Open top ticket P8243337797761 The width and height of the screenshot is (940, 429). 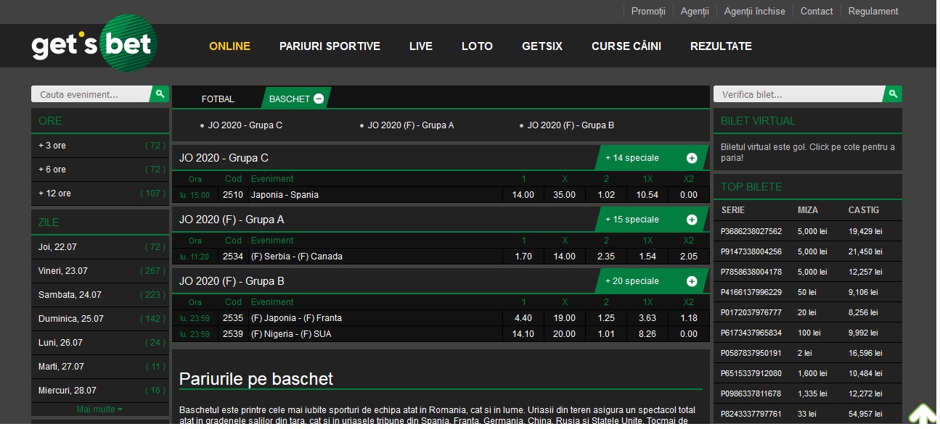point(751,415)
